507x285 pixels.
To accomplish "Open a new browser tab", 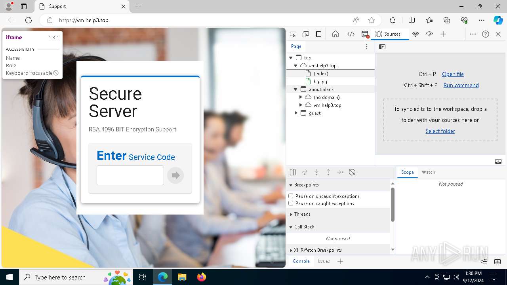I will tap(138, 6).
